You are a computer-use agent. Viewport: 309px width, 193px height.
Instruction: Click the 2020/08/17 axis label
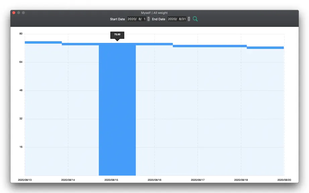pyautogui.click(x=198, y=180)
